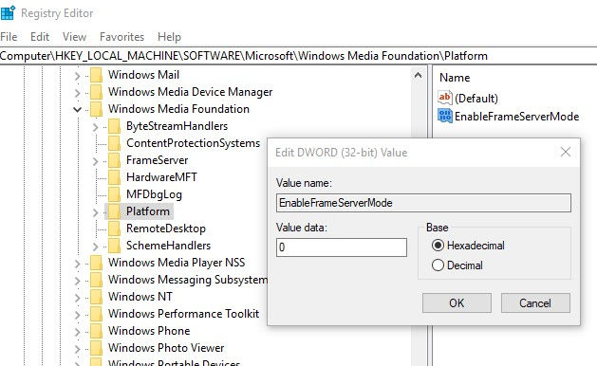Select the (Default) value name
597x366 pixels.
pyautogui.click(x=476, y=99)
